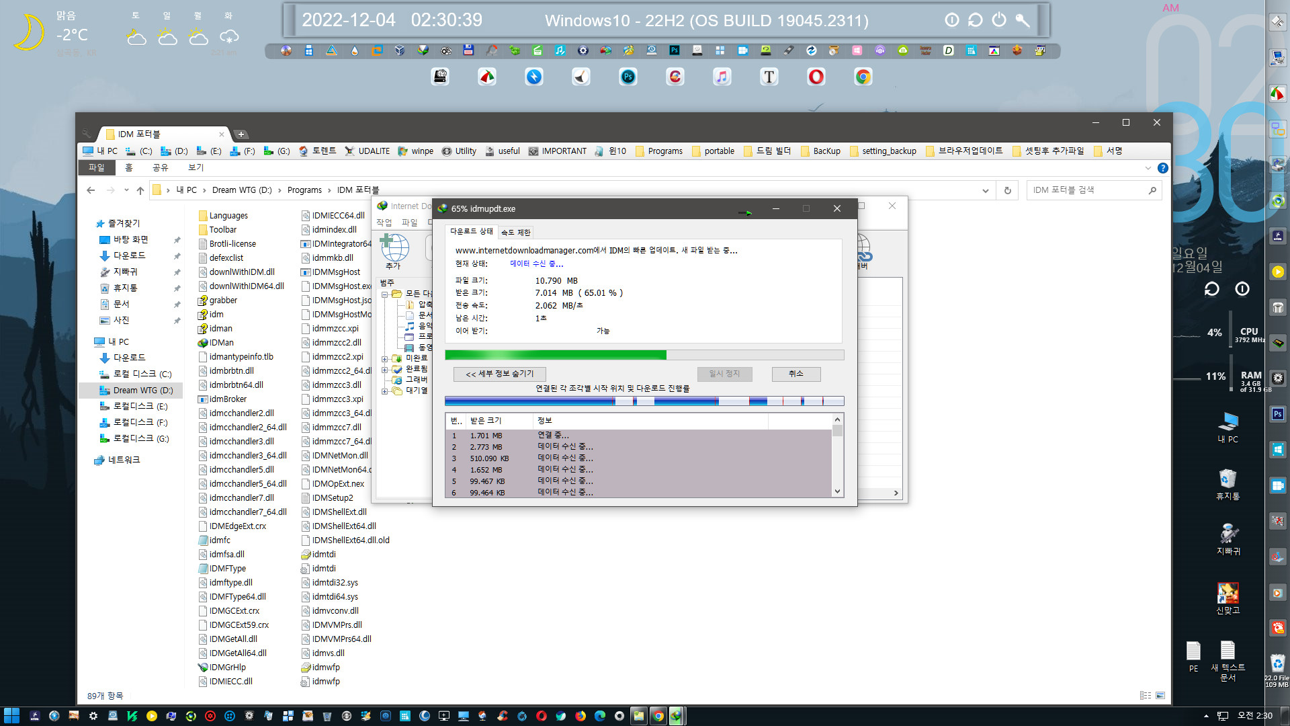The image size is (1290, 726).
Task: Show hidden tray icons arrow
Action: point(1206,716)
